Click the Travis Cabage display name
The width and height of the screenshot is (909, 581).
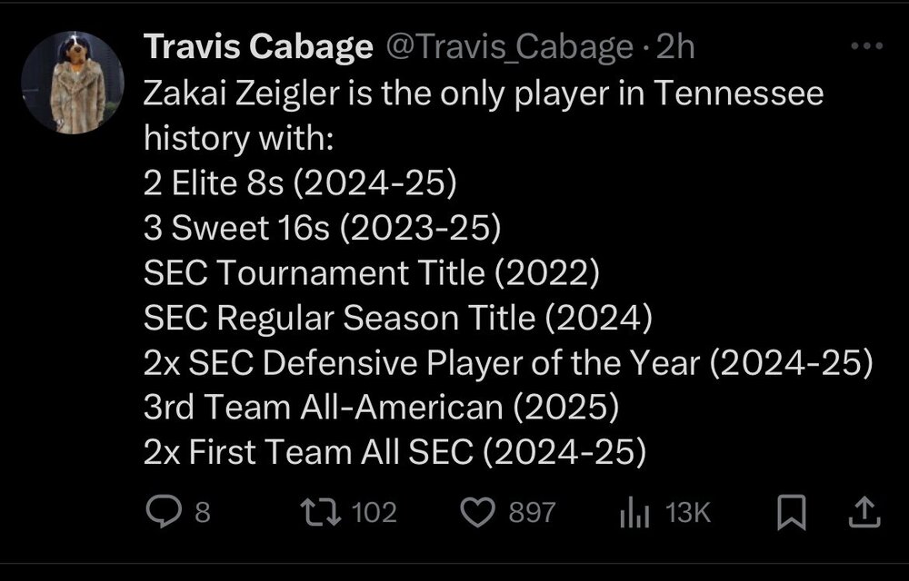pyautogui.click(x=258, y=47)
